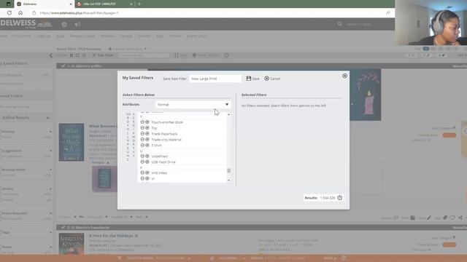Click the minus icon beside USB Flash Drive

click(x=142, y=162)
